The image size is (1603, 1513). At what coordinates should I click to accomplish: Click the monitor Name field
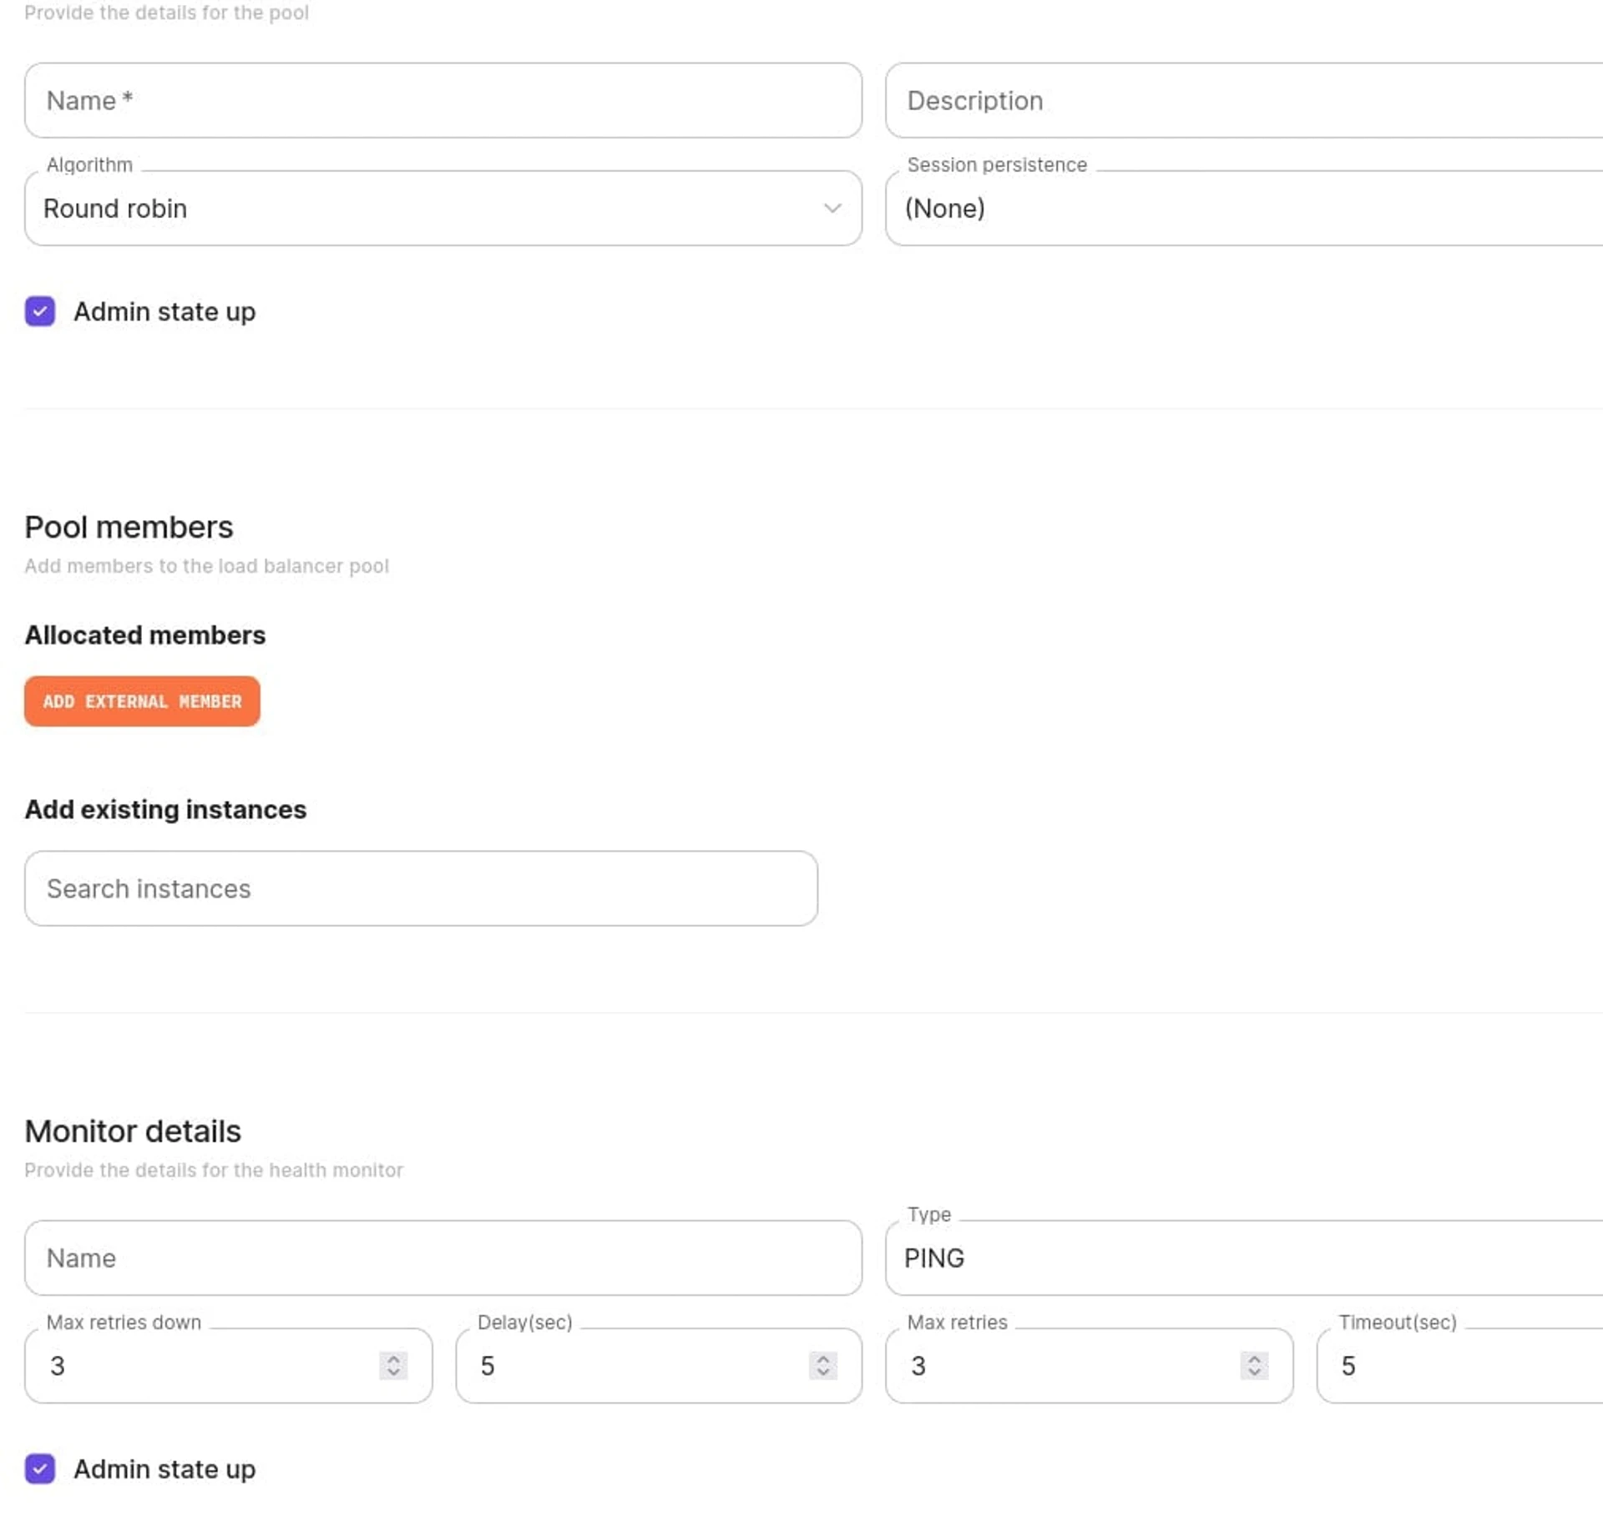pos(442,1257)
